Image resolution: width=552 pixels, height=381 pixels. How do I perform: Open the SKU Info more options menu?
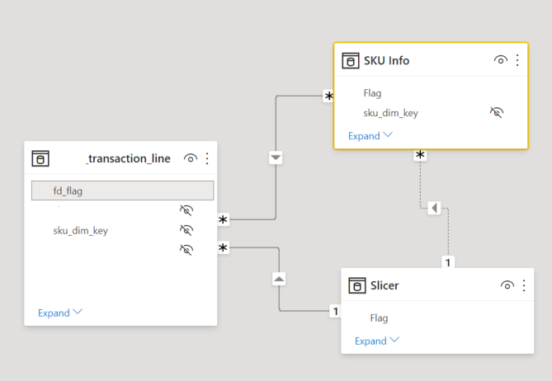(x=517, y=60)
